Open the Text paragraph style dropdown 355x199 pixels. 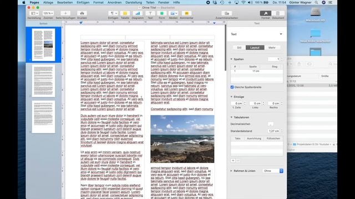(x=256, y=34)
